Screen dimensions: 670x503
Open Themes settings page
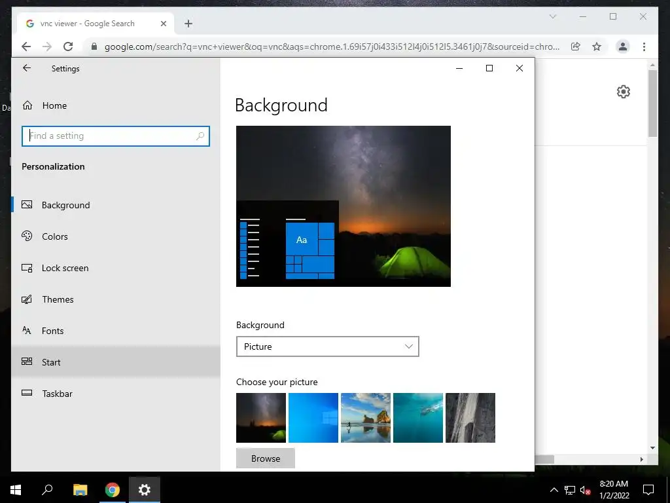(116, 299)
